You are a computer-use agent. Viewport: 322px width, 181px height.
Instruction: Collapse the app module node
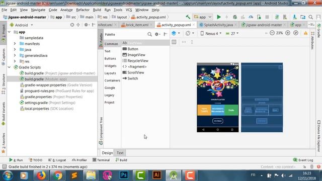coord(9,32)
